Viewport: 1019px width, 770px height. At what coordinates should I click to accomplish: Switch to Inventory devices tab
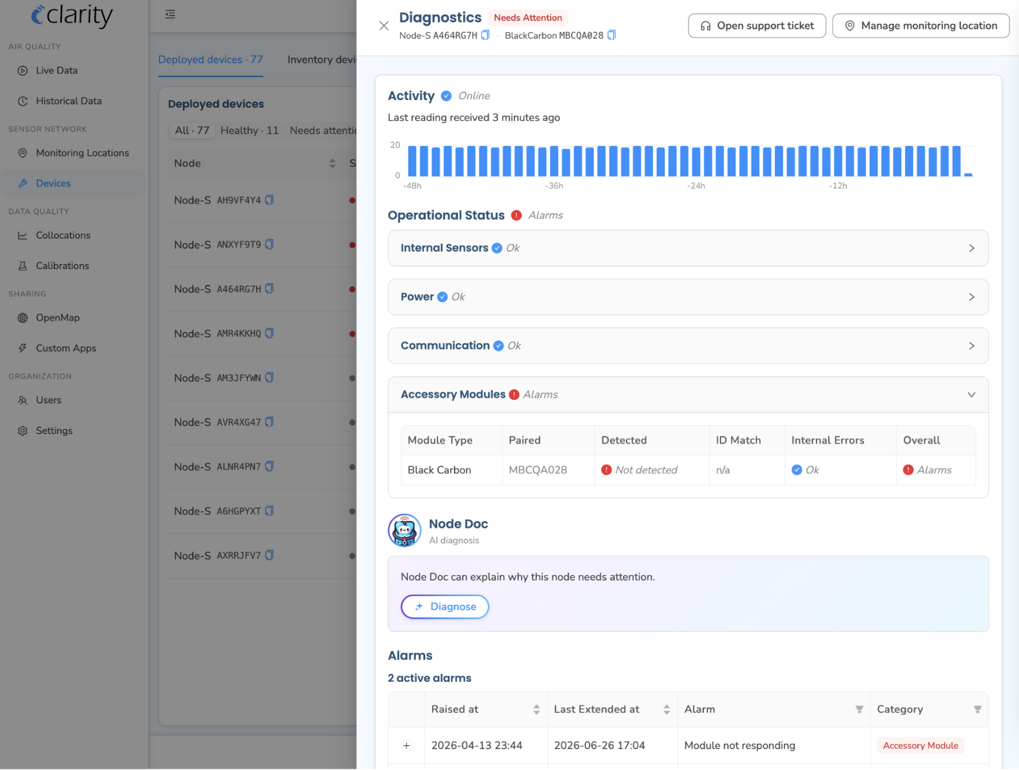321,60
